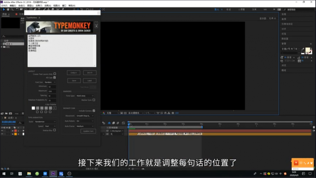Open the 合成(C) menu

coord(22,6)
